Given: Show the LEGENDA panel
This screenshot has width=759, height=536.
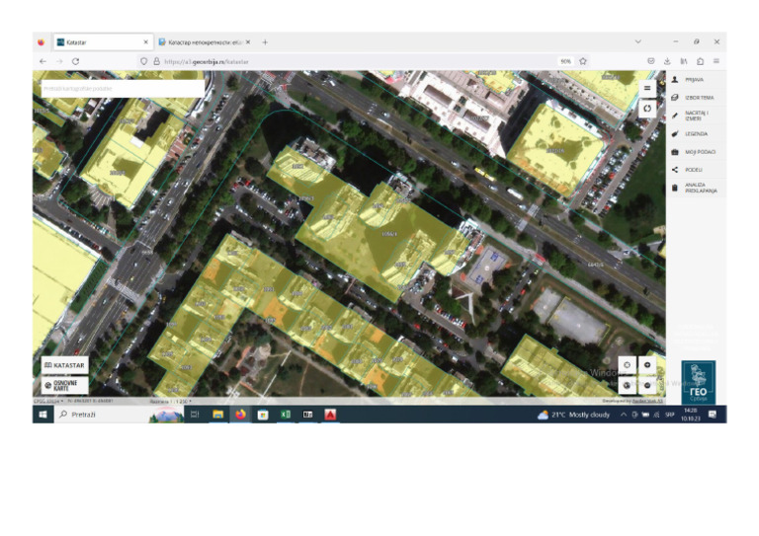Looking at the screenshot, I should pos(696,134).
